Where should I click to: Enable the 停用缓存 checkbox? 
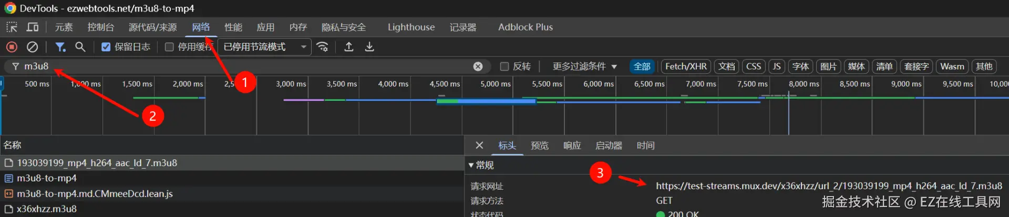click(169, 47)
